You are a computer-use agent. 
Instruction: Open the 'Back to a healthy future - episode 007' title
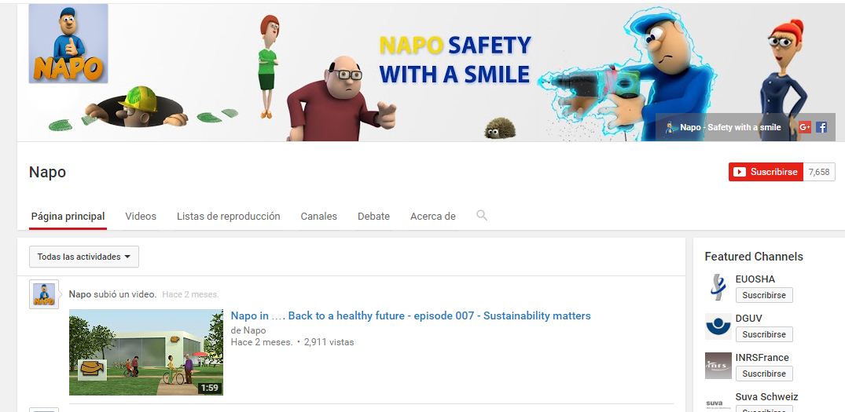(x=410, y=315)
